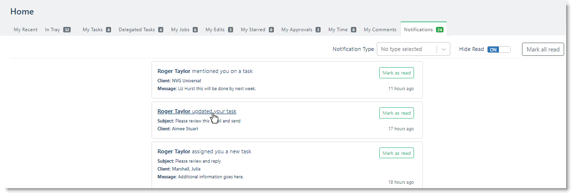Screen dimensions: 572x194
Task: Mark the Marshall, Julia task notification as read
Action: pos(396,153)
